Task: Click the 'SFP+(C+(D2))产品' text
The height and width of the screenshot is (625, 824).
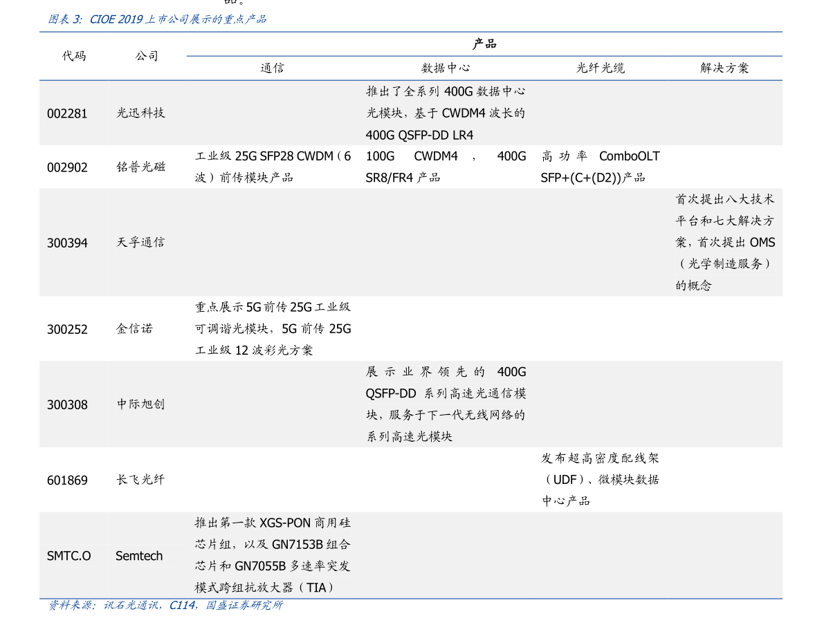Action: (593, 178)
